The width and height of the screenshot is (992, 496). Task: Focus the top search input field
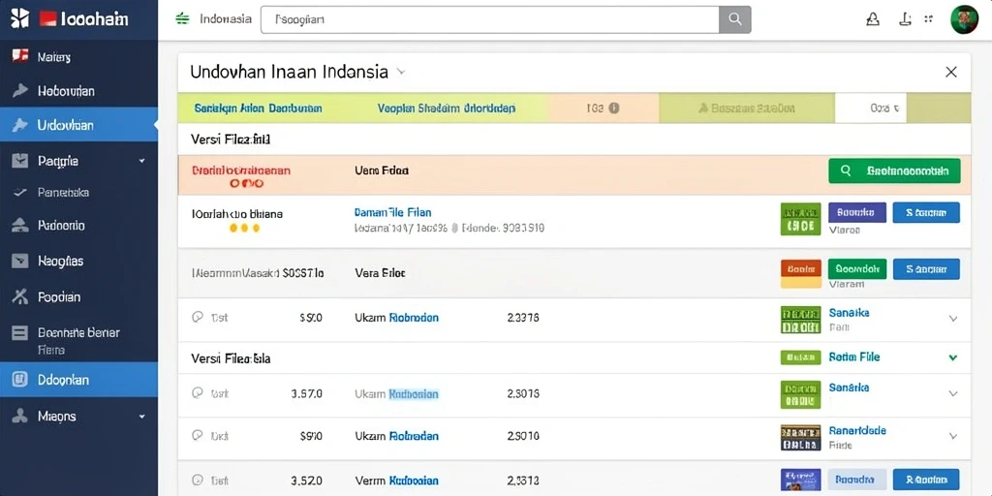(x=489, y=19)
